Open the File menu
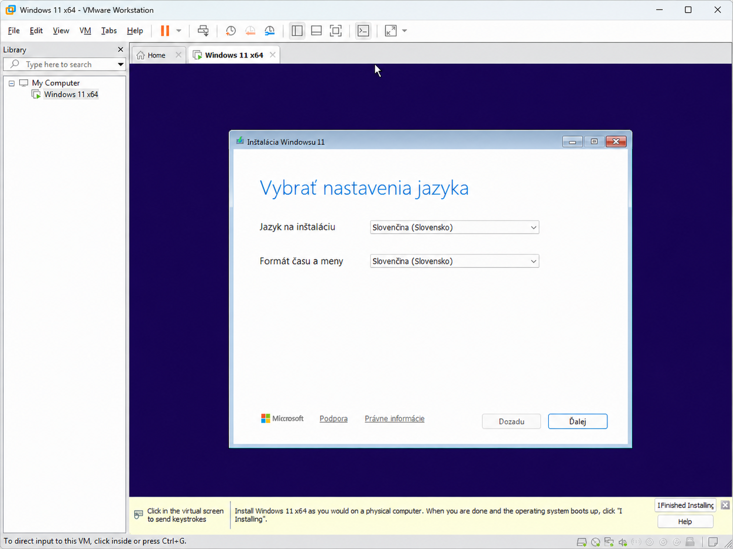The width and height of the screenshot is (733, 549). (14, 31)
